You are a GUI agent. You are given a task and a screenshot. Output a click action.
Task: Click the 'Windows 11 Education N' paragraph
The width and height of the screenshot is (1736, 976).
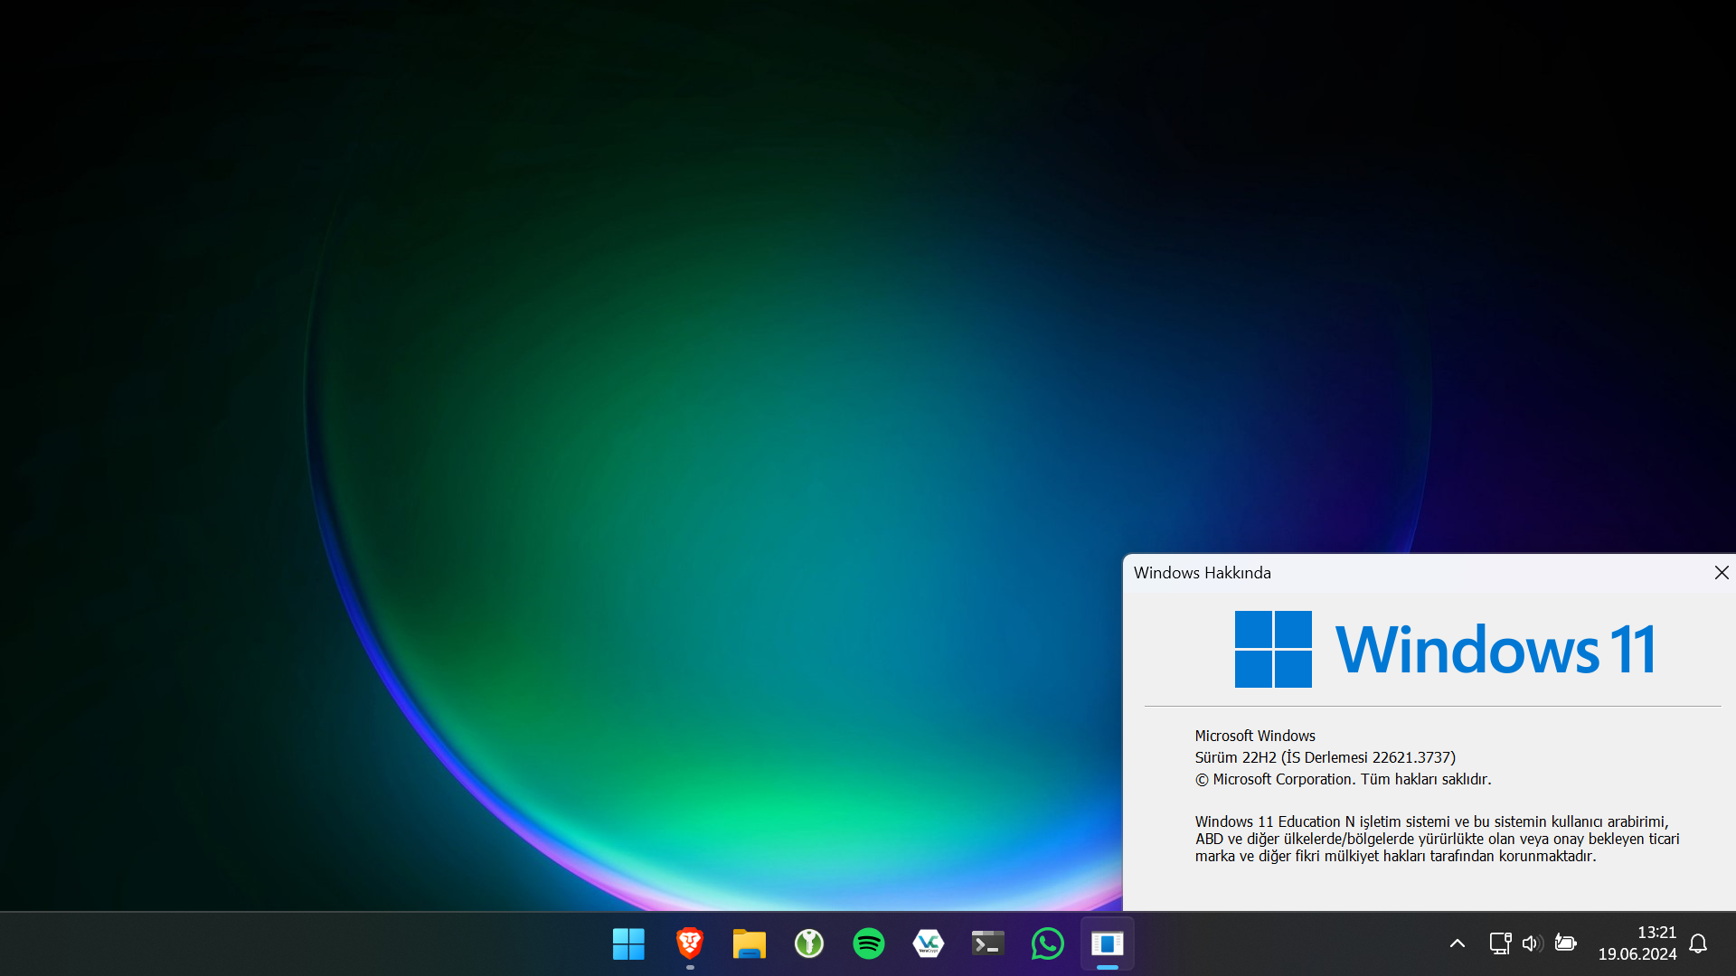click(x=1437, y=839)
